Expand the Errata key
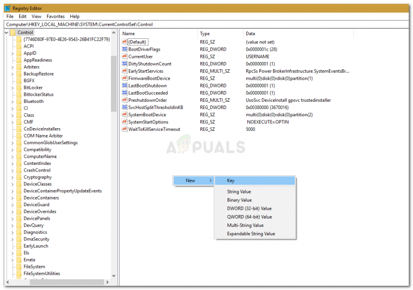 point(12,260)
